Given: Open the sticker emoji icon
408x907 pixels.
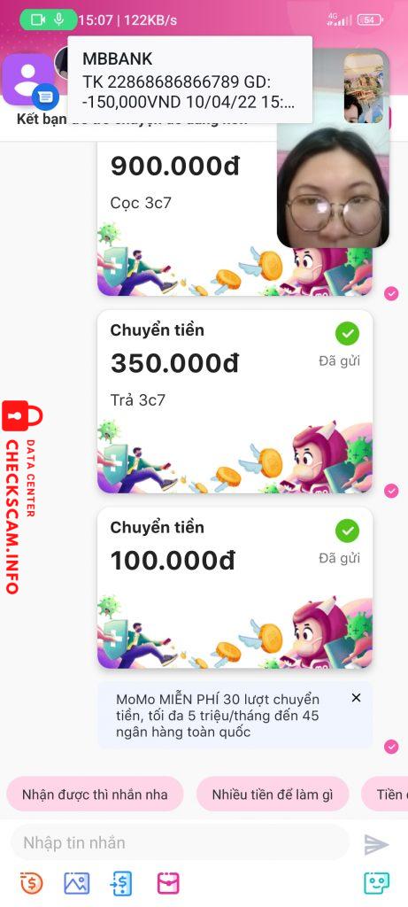Looking at the screenshot, I should 377,883.
